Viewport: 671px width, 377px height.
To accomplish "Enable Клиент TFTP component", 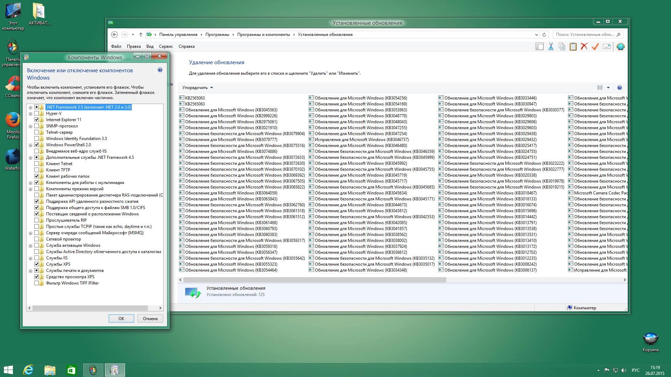I will pyautogui.click(x=36, y=170).
